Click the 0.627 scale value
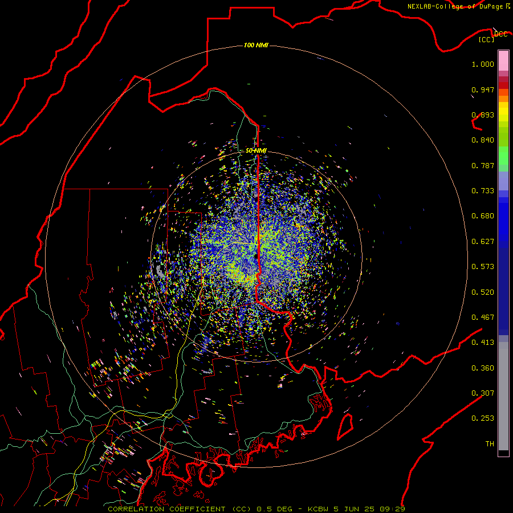The height and width of the screenshot is (513, 513). (483, 242)
